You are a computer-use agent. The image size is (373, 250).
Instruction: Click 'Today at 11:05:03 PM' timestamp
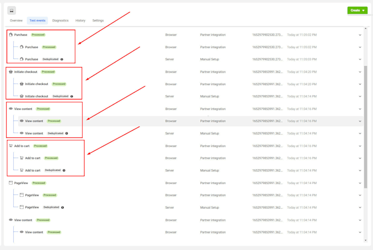coord(302,59)
